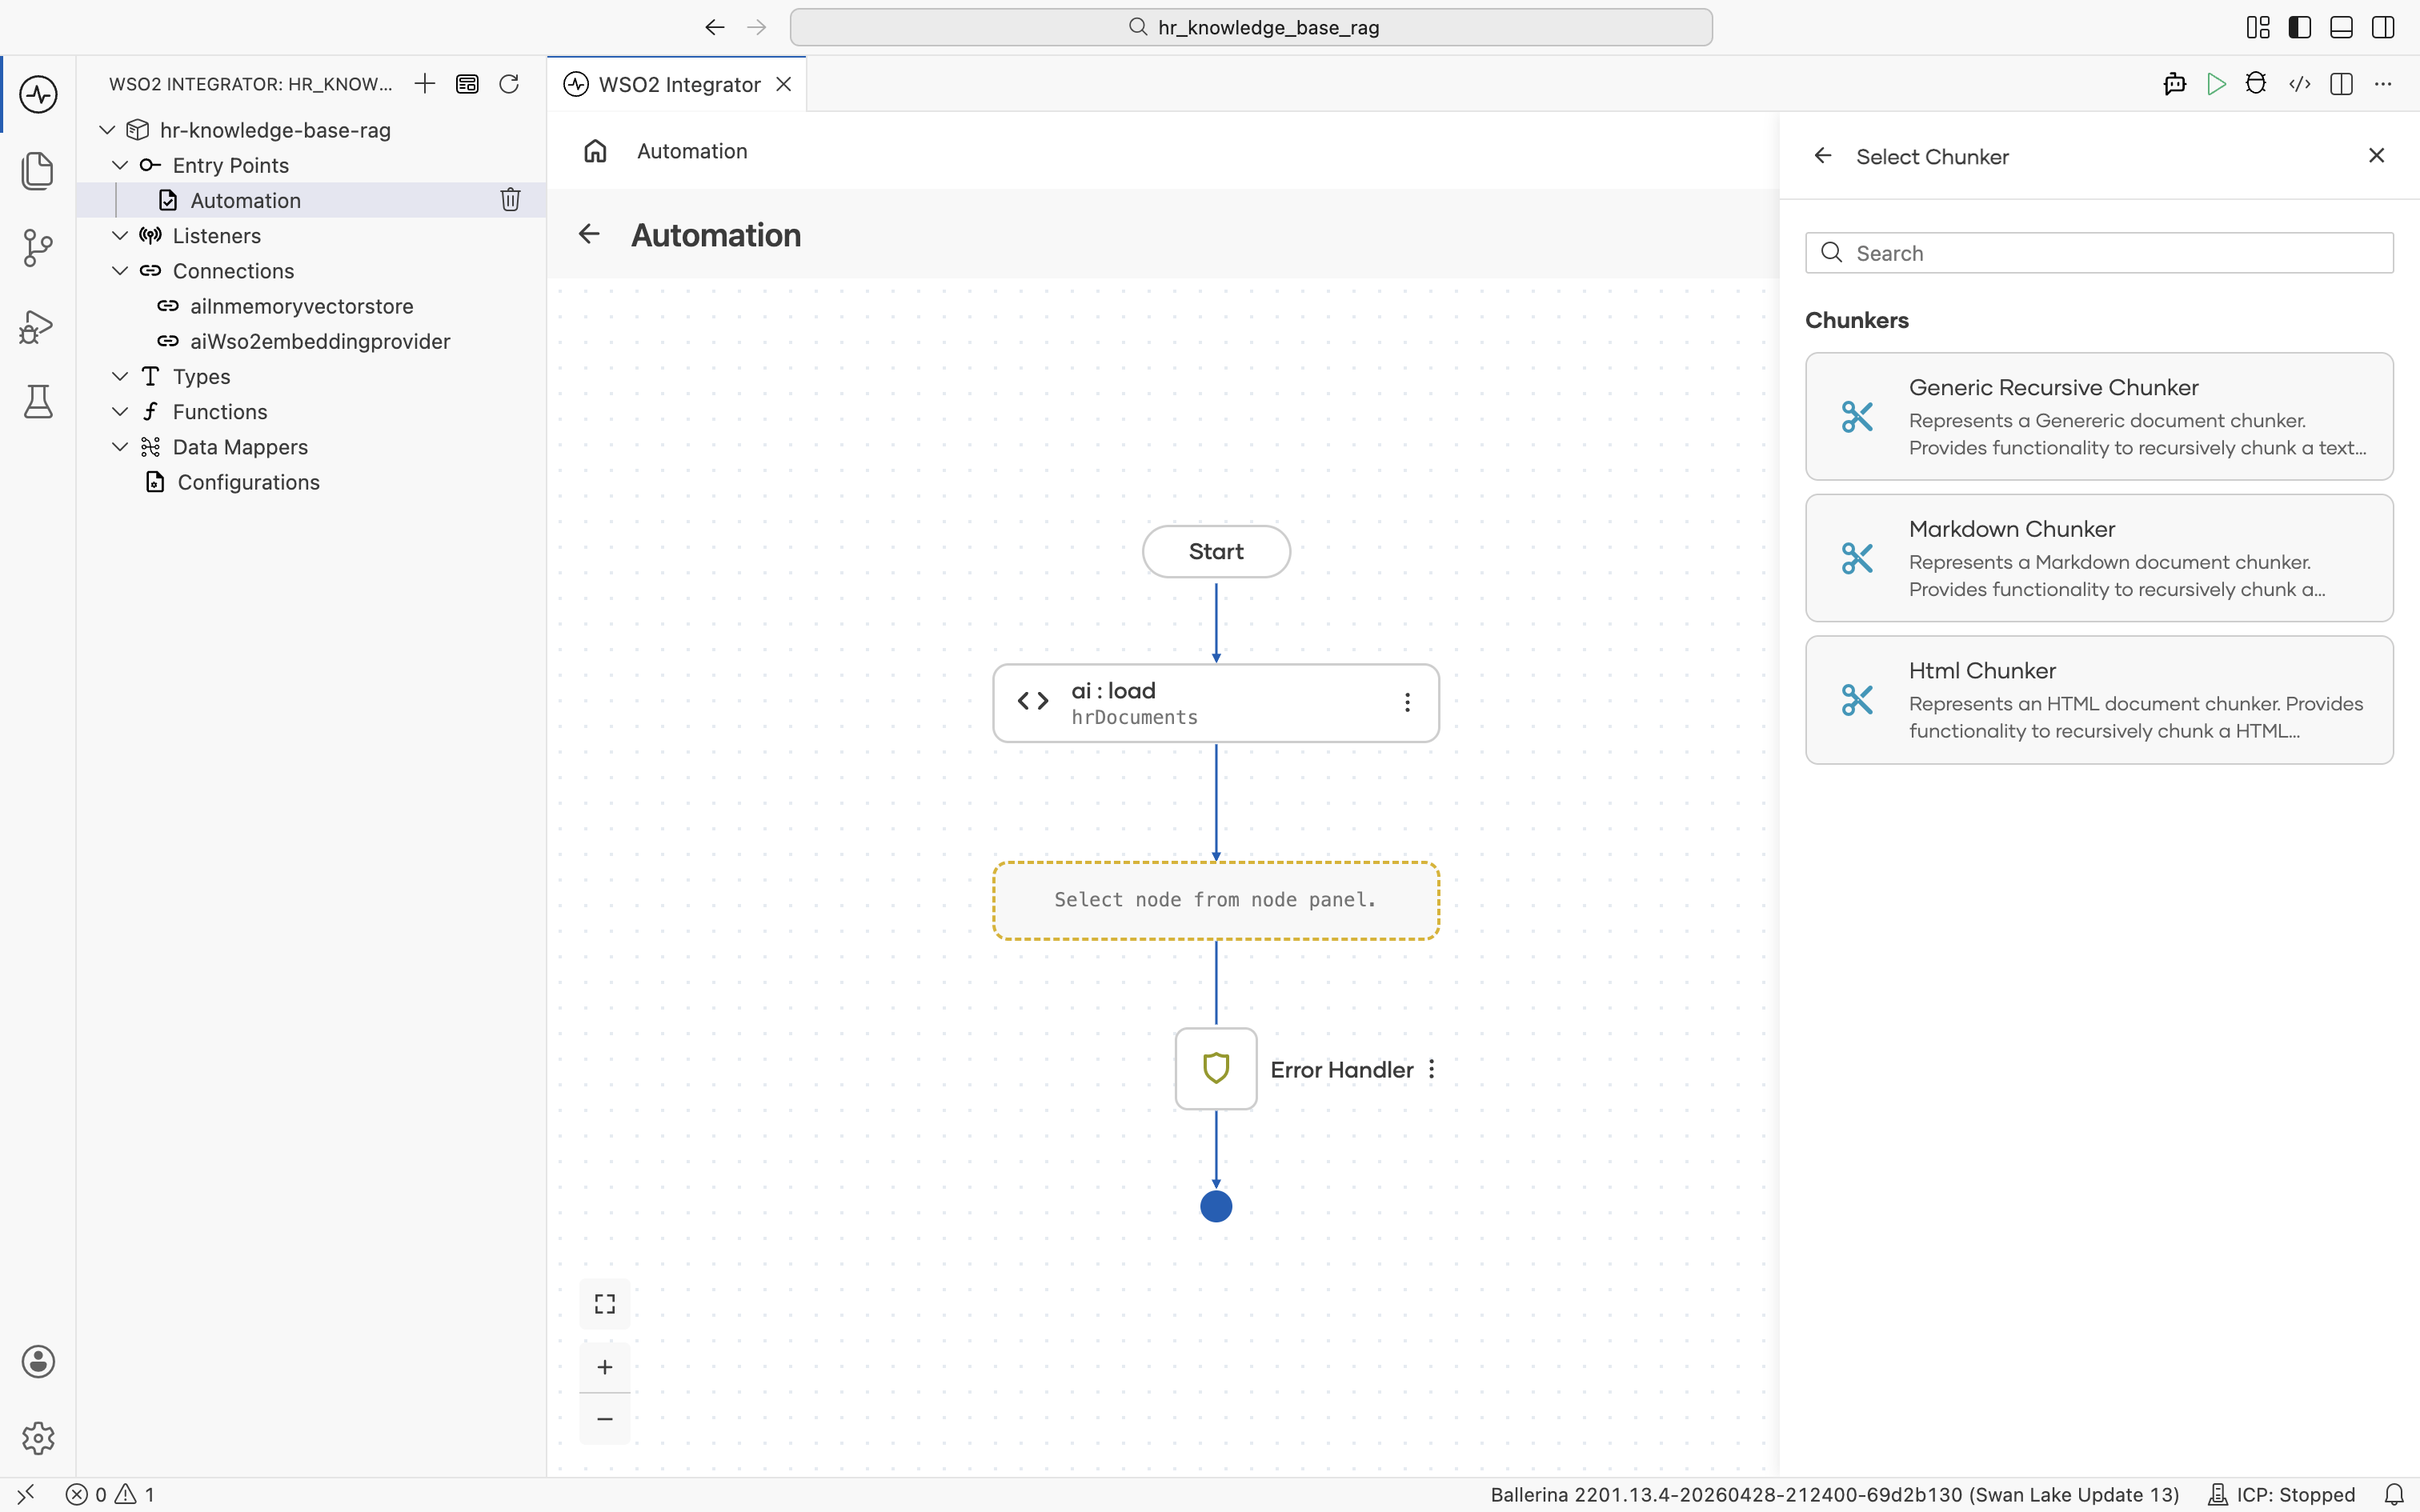Toggle the primary side bar
This screenshot has width=2420, height=1512.
click(x=2300, y=27)
